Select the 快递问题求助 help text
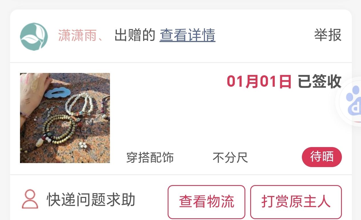 91,200
